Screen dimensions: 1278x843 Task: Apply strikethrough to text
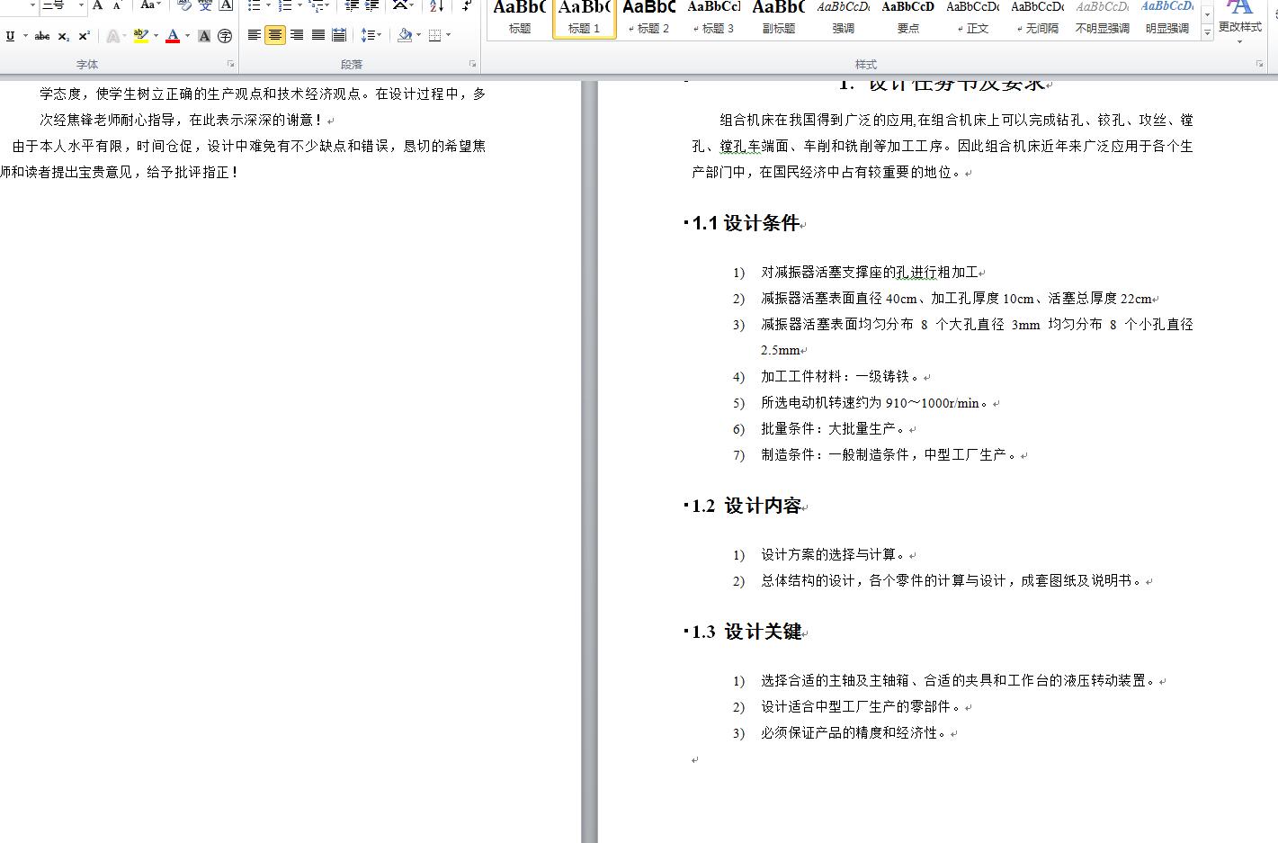(42, 36)
